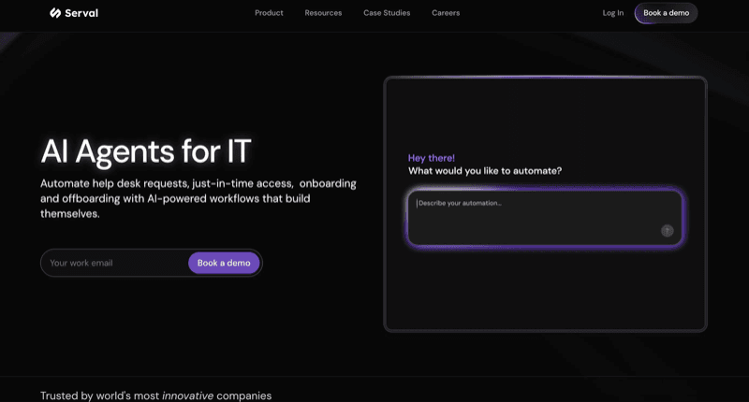Visit the Careers page

pos(446,13)
